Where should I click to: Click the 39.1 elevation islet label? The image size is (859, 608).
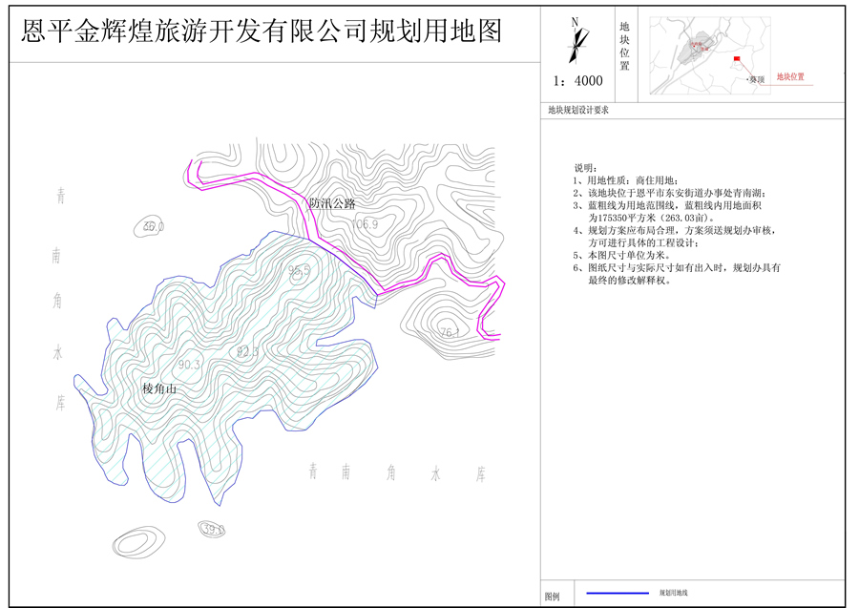coord(213,528)
